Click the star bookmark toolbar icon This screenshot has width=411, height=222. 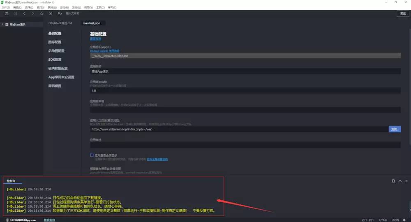click(x=42, y=14)
